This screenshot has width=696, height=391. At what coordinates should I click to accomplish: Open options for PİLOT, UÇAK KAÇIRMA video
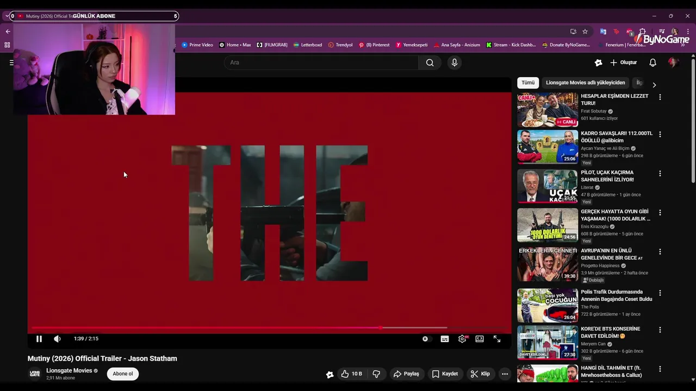[x=660, y=173]
